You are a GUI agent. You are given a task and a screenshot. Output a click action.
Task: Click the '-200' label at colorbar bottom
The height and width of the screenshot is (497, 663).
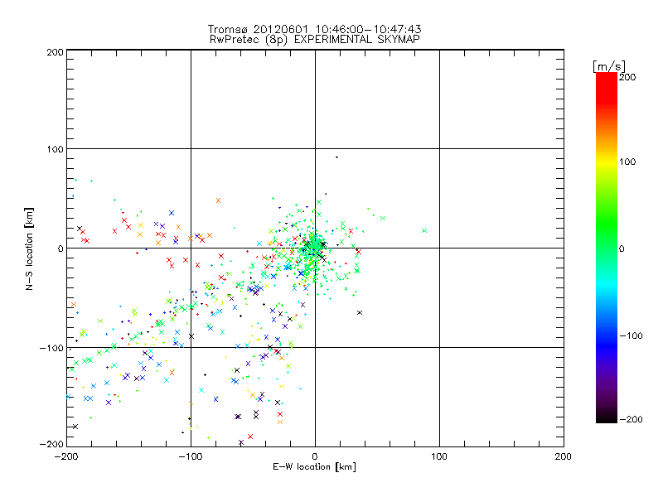coord(631,419)
